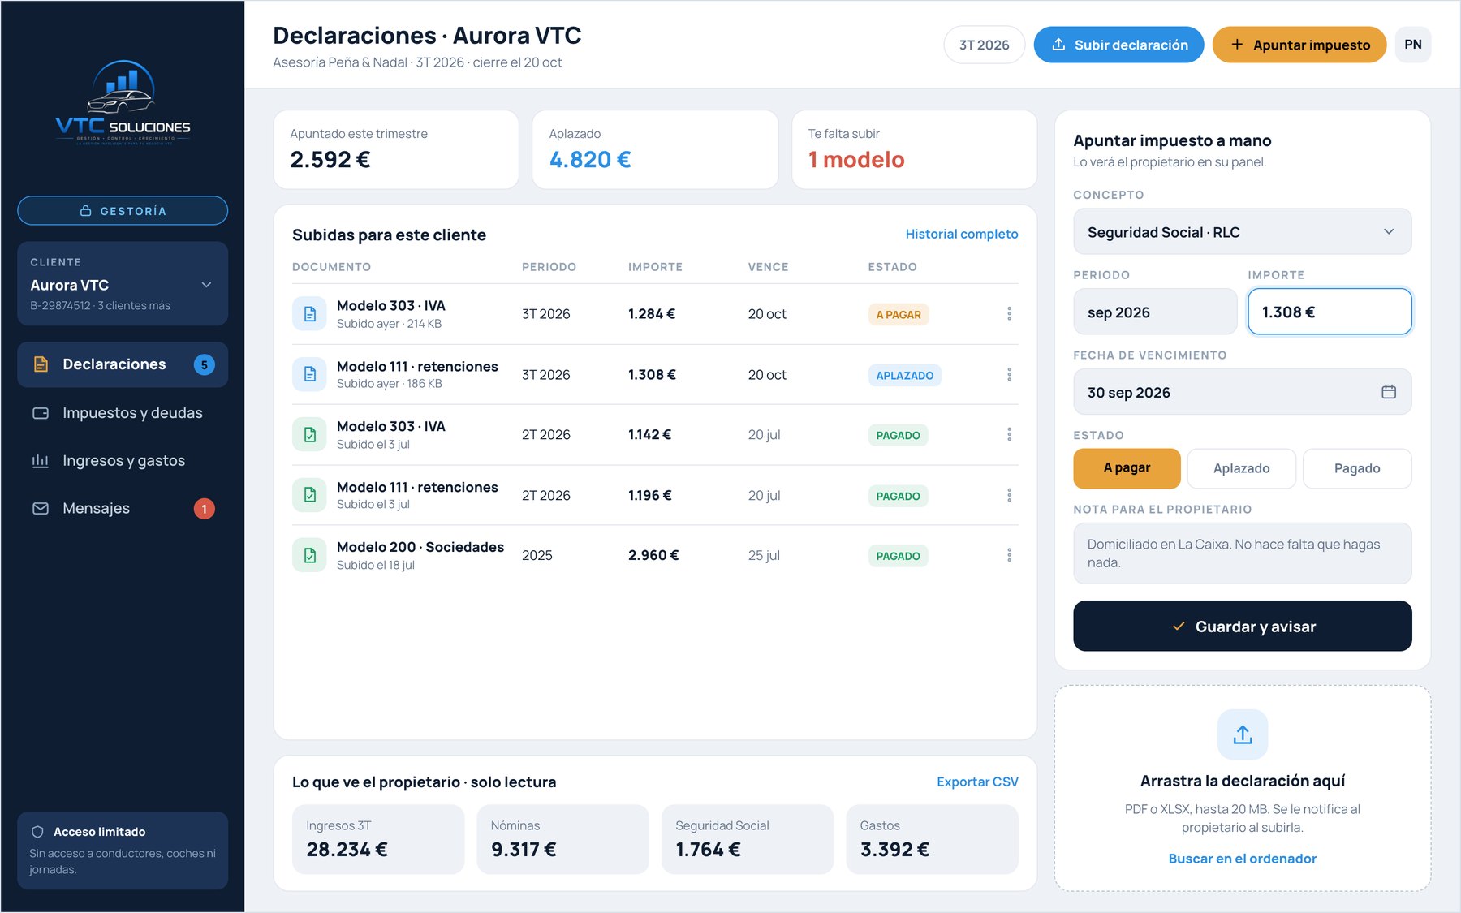This screenshot has width=1461, height=913.
Task: Open kebab menu for Modelo 200 Sociedades
Action: 1009,555
